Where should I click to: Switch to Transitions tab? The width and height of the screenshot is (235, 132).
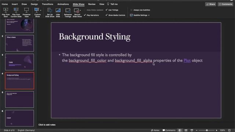pyautogui.click(x=47, y=4)
